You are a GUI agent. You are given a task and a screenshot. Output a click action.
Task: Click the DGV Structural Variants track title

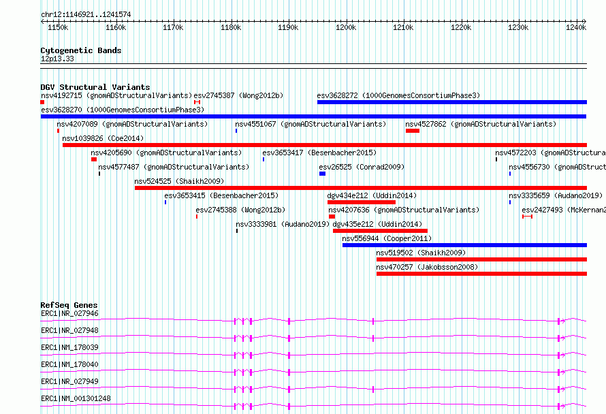(x=95, y=87)
